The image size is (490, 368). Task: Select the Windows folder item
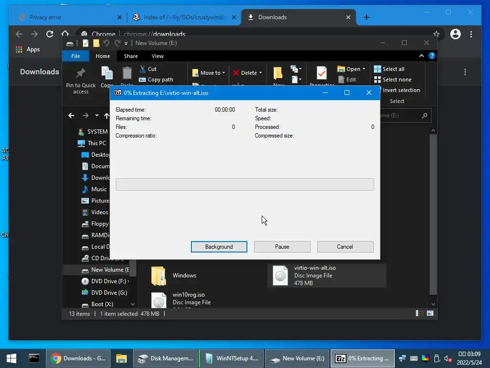tap(174, 276)
